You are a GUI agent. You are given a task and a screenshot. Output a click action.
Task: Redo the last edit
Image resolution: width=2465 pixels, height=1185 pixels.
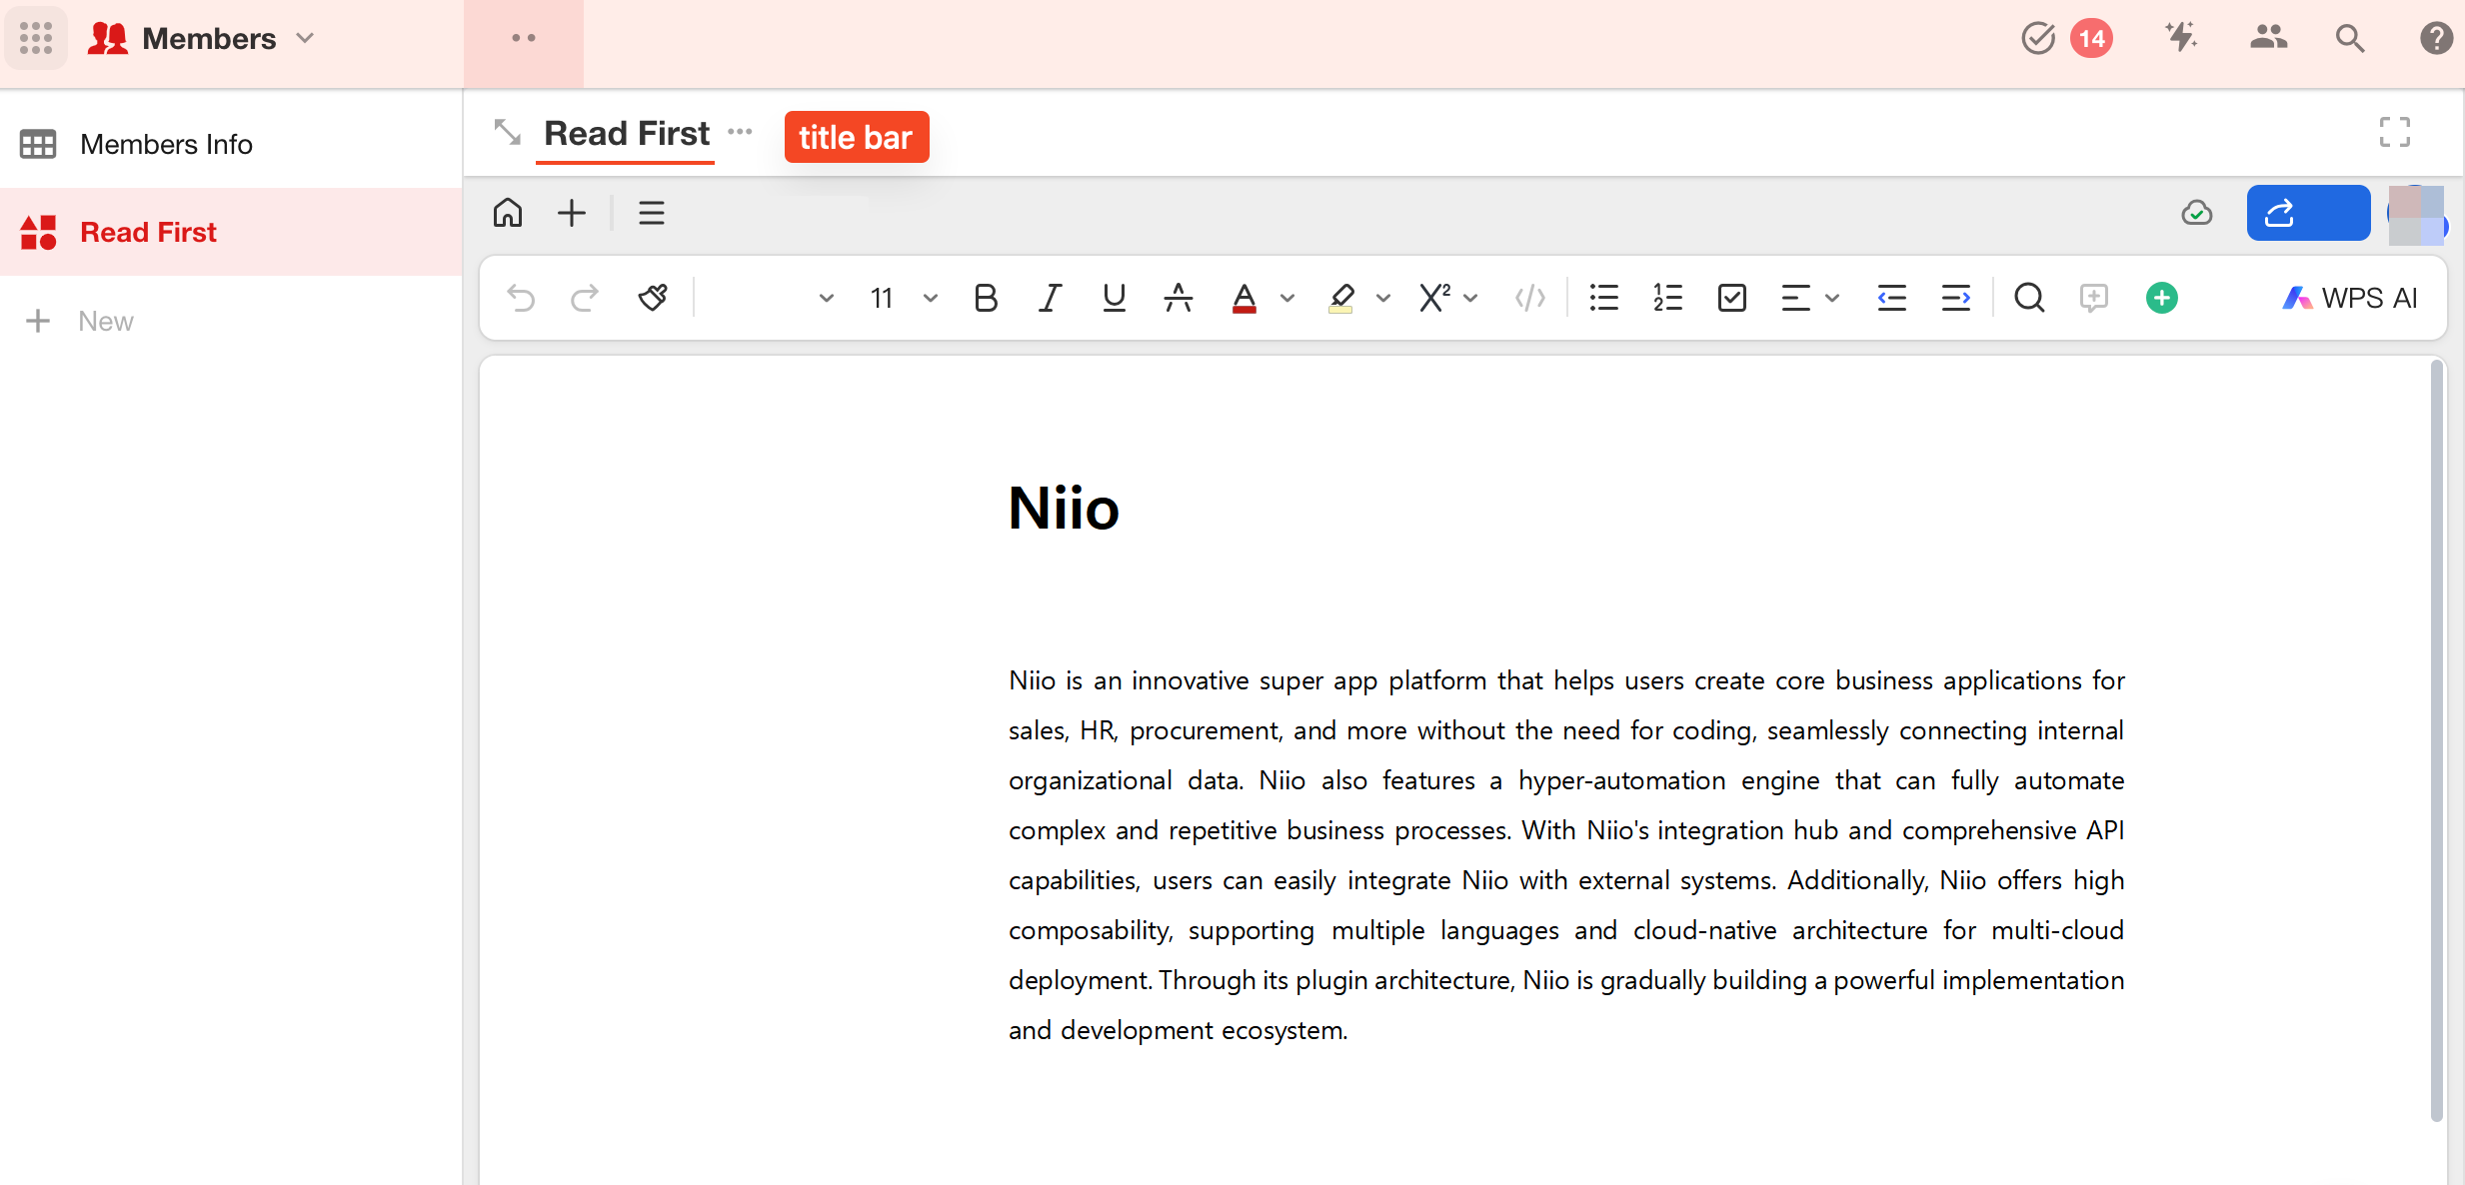tap(585, 298)
